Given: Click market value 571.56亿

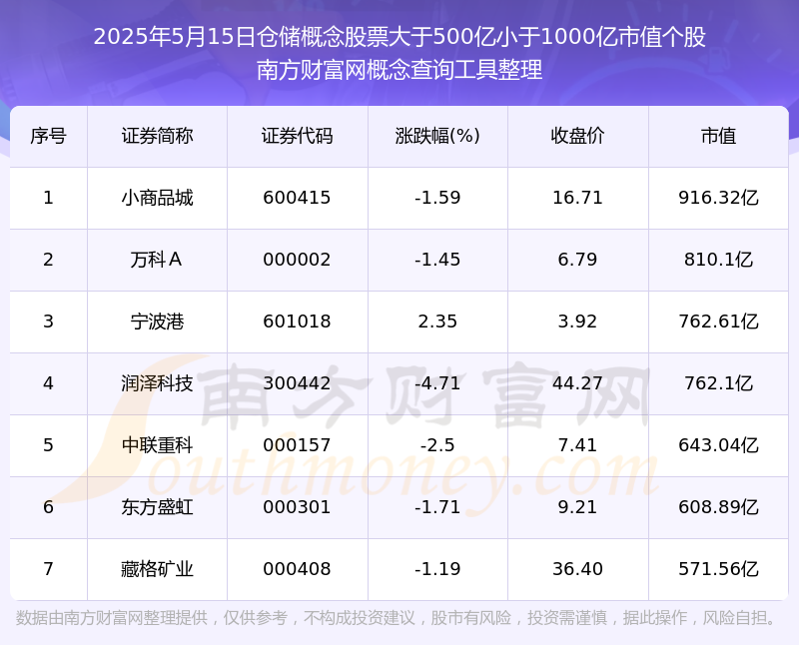Looking at the screenshot, I should coord(718,569).
